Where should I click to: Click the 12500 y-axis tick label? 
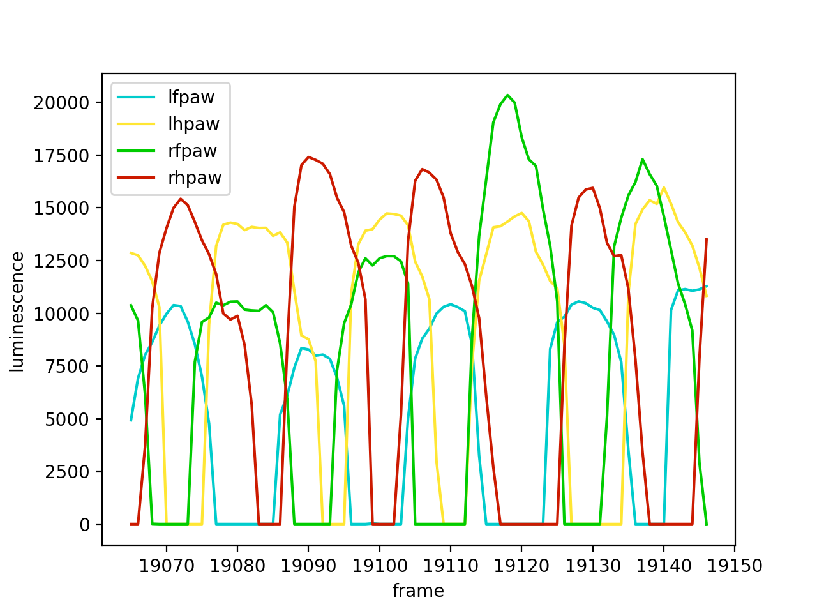pyautogui.click(x=62, y=261)
